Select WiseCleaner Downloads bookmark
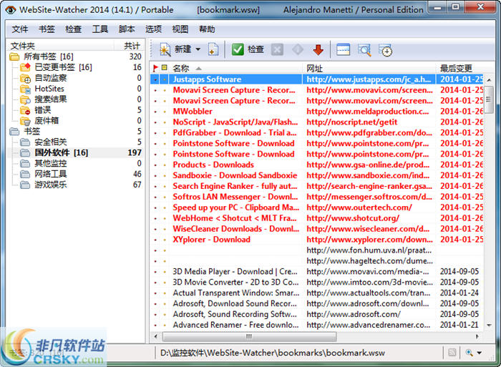Screen dimensions: 501x367 click(236, 229)
